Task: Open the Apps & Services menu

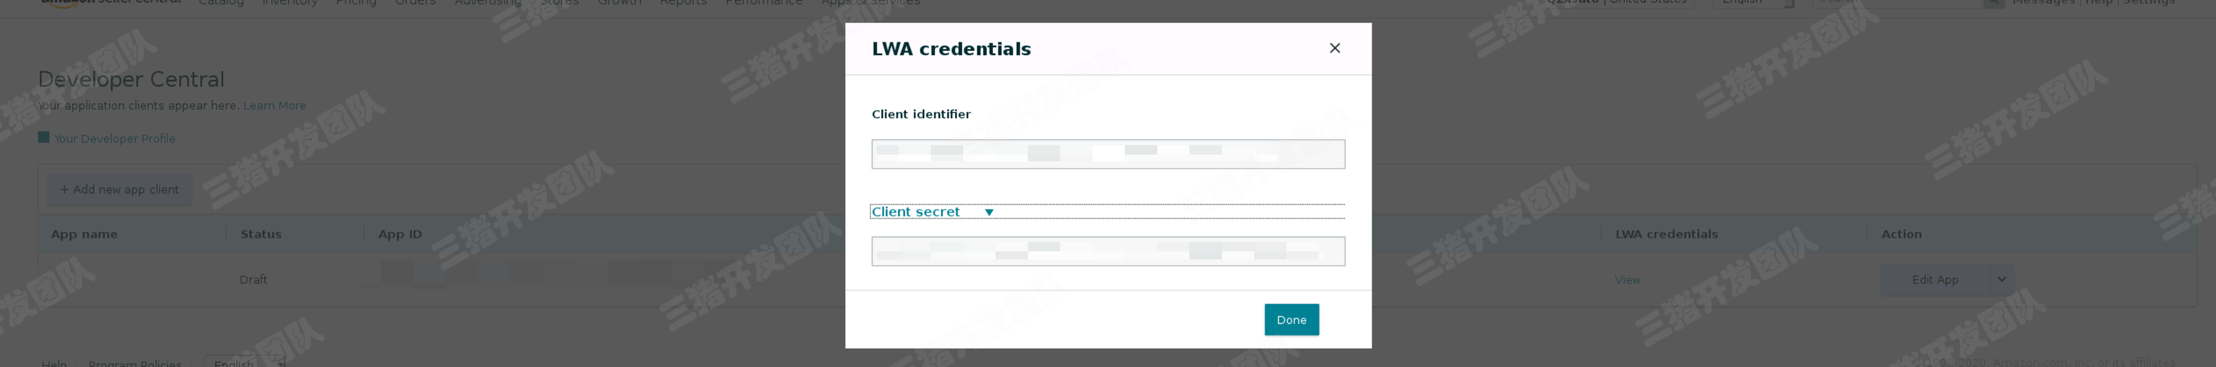Action: click(x=870, y=3)
